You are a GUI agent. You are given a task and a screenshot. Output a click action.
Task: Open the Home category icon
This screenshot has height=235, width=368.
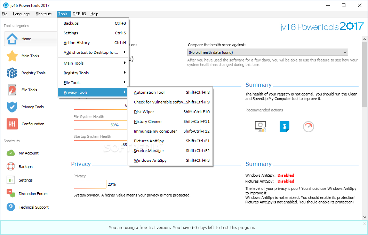click(x=12, y=39)
